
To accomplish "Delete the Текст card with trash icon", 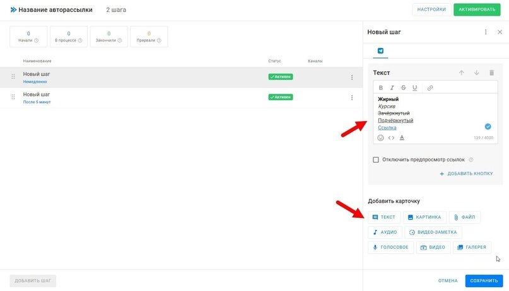I will tap(491, 73).
